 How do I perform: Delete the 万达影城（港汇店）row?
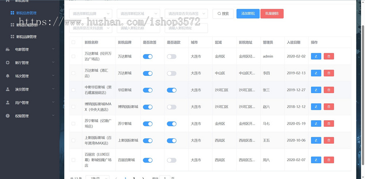(328, 73)
